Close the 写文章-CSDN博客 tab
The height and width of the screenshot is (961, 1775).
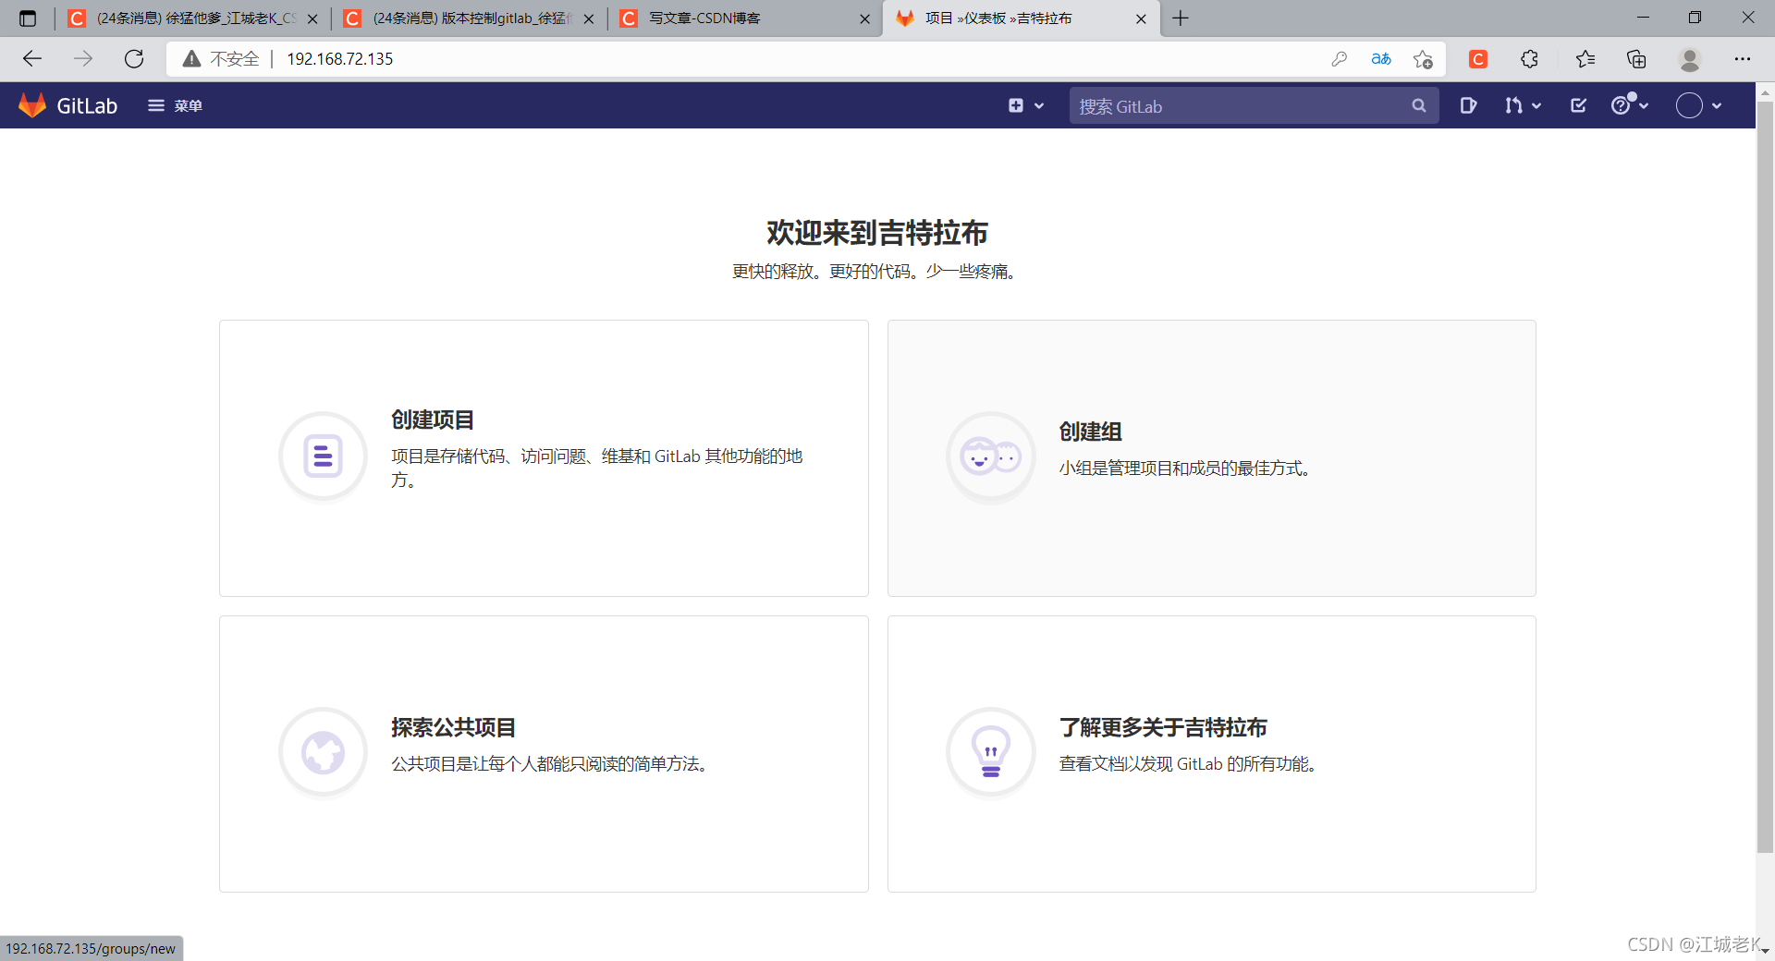[864, 18]
